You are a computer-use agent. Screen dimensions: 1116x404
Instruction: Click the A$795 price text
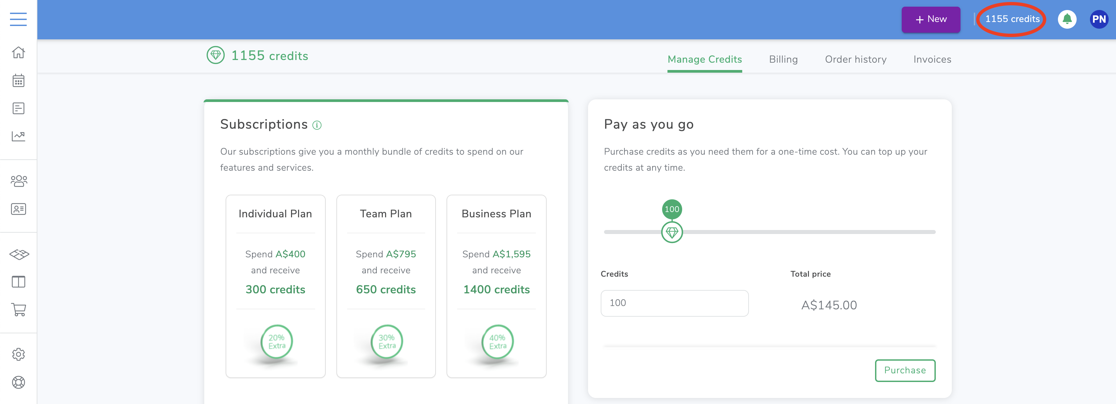click(x=401, y=254)
